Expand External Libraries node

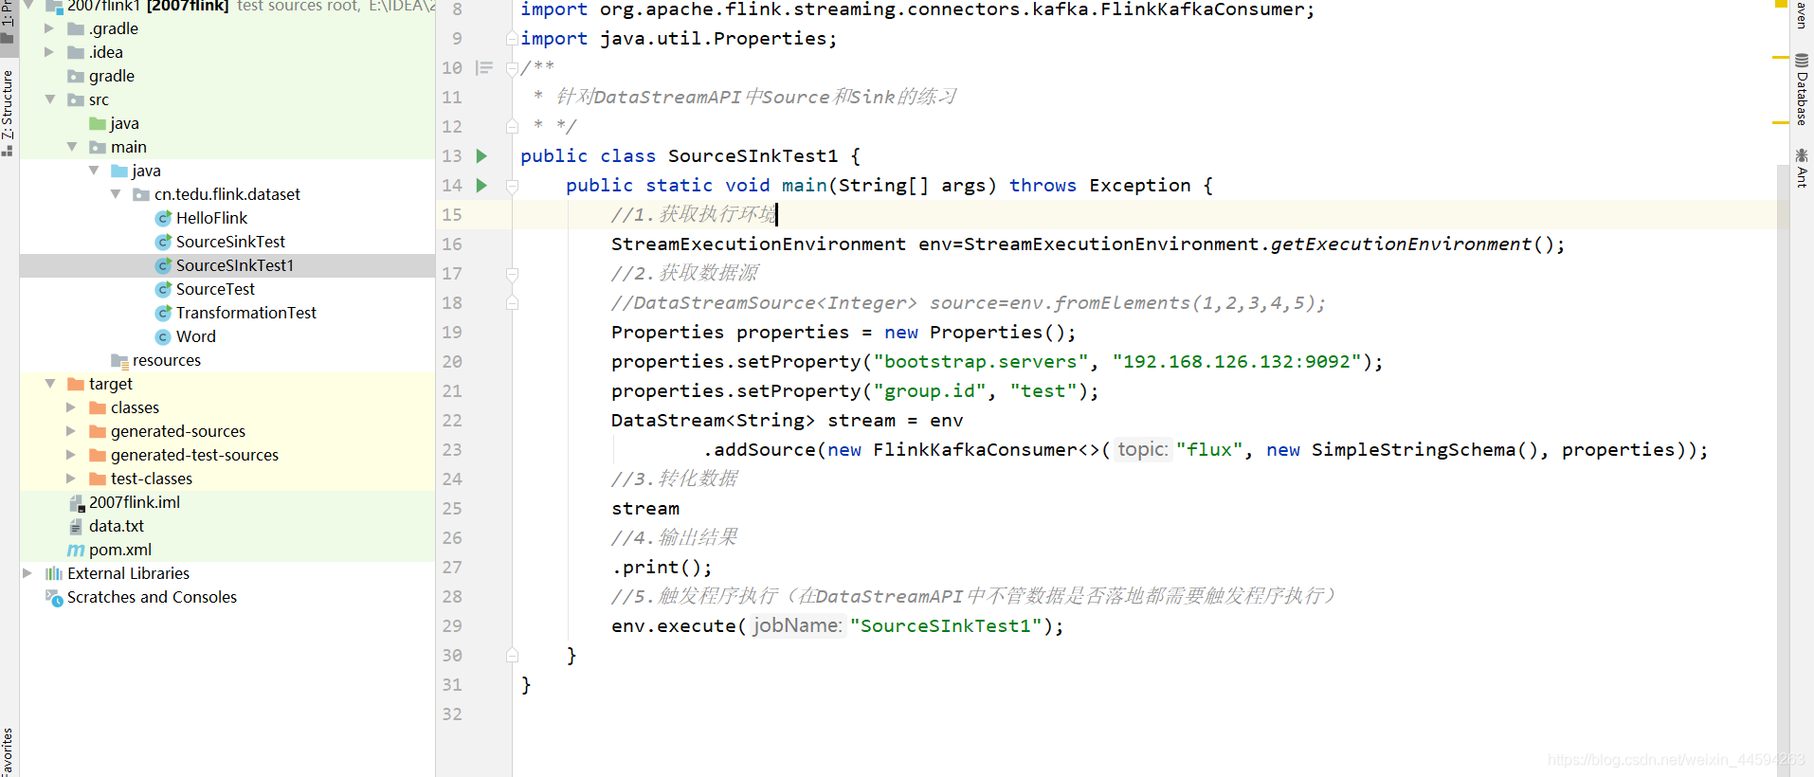click(27, 573)
